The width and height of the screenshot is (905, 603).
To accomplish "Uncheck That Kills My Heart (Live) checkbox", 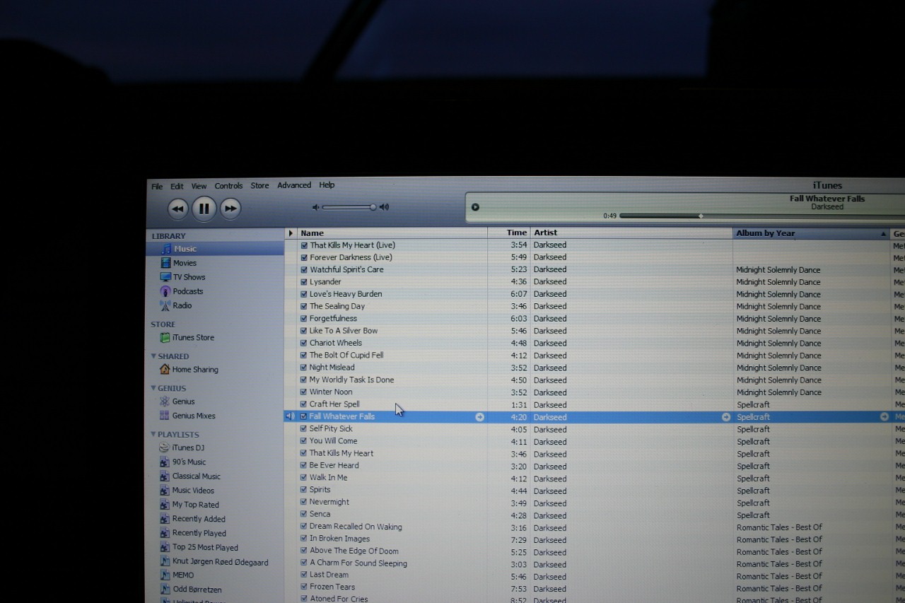I will [304, 245].
